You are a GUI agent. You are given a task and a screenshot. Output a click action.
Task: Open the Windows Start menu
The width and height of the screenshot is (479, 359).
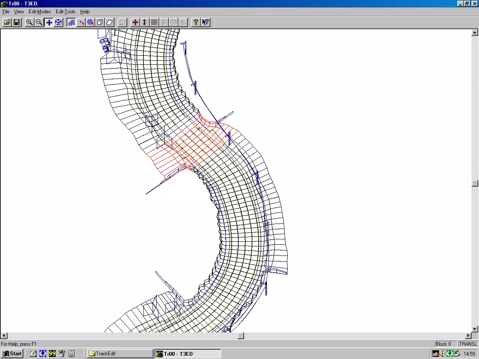tap(12, 354)
